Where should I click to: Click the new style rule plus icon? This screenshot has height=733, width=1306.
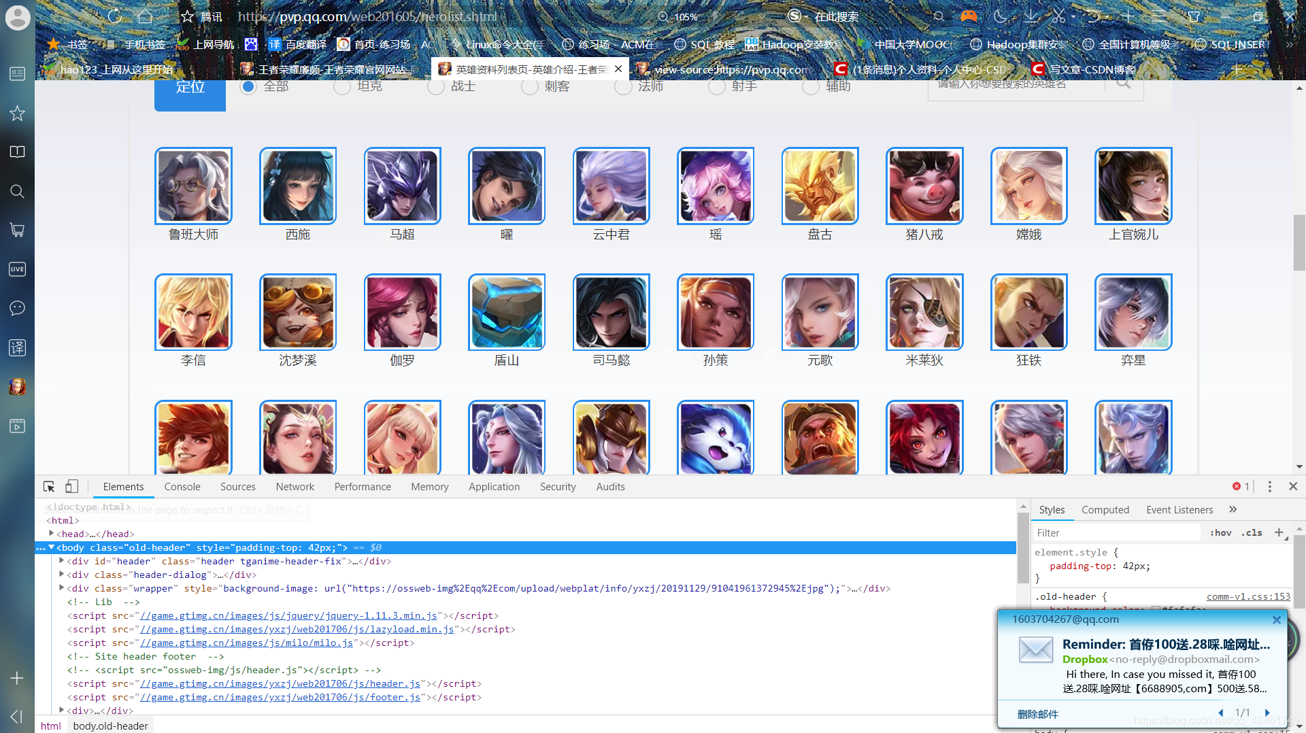coord(1279,532)
